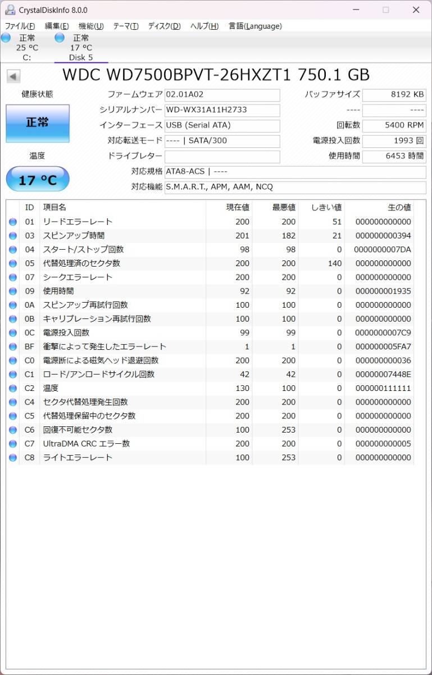
Task: Click the 項目名 column header
Action: 122,208
